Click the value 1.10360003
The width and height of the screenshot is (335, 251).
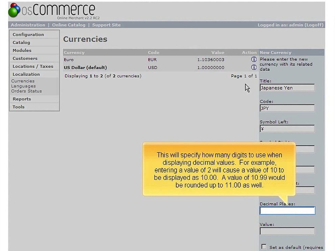(211, 60)
